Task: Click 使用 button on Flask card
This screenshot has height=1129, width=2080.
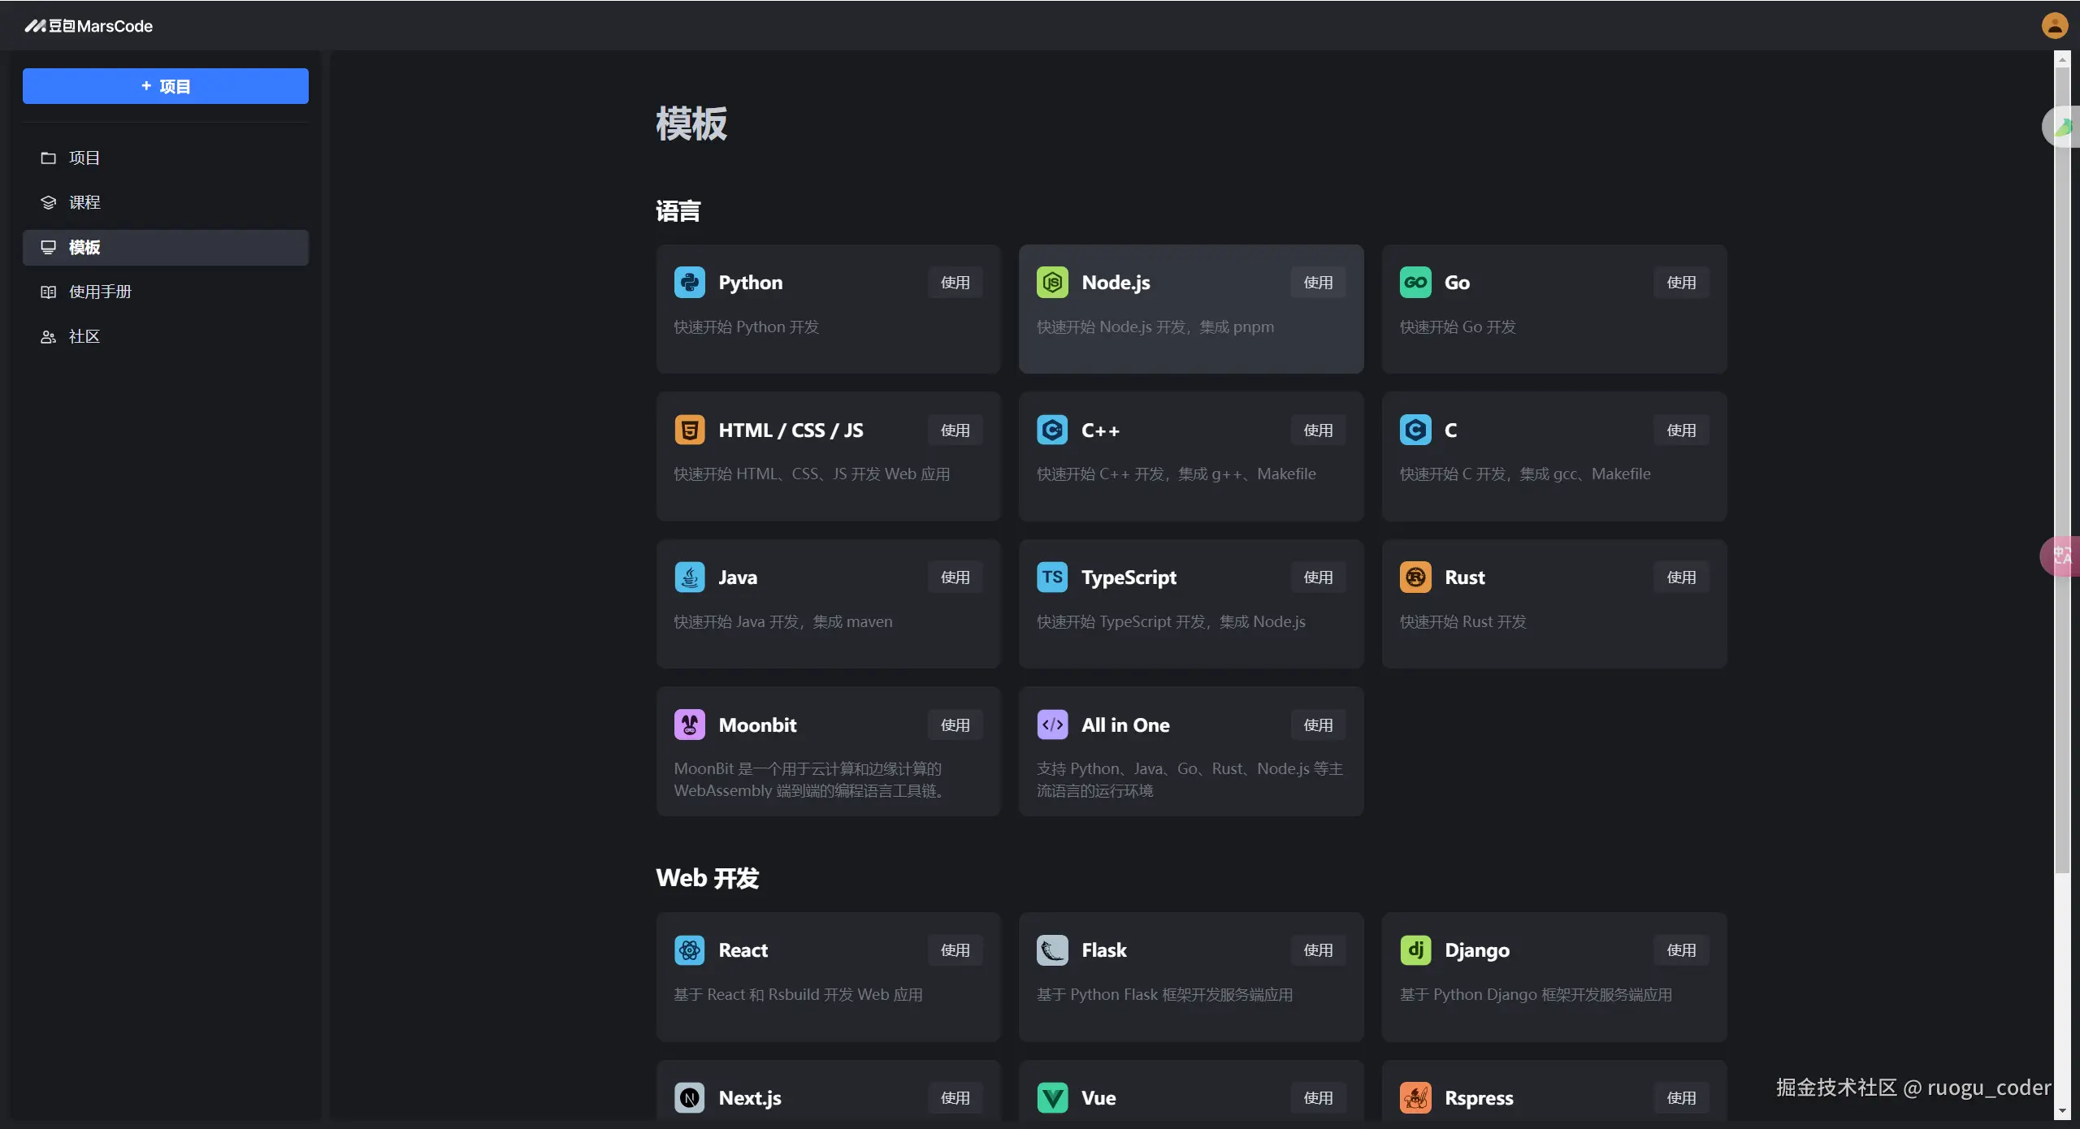Action: [x=1317, y=950]
